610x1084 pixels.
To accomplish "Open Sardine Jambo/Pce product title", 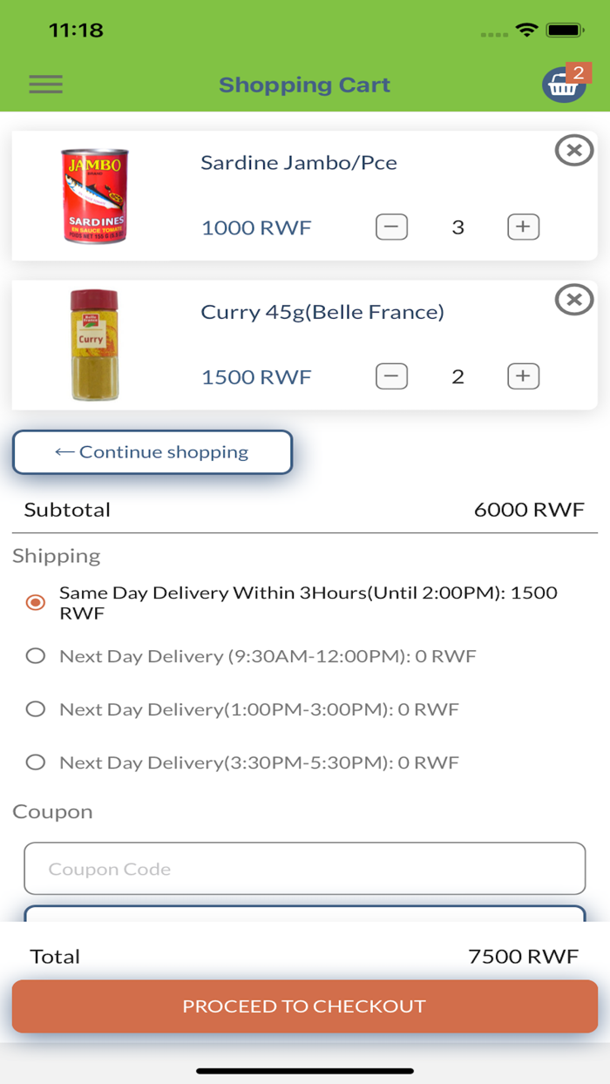I will (298, 163).
